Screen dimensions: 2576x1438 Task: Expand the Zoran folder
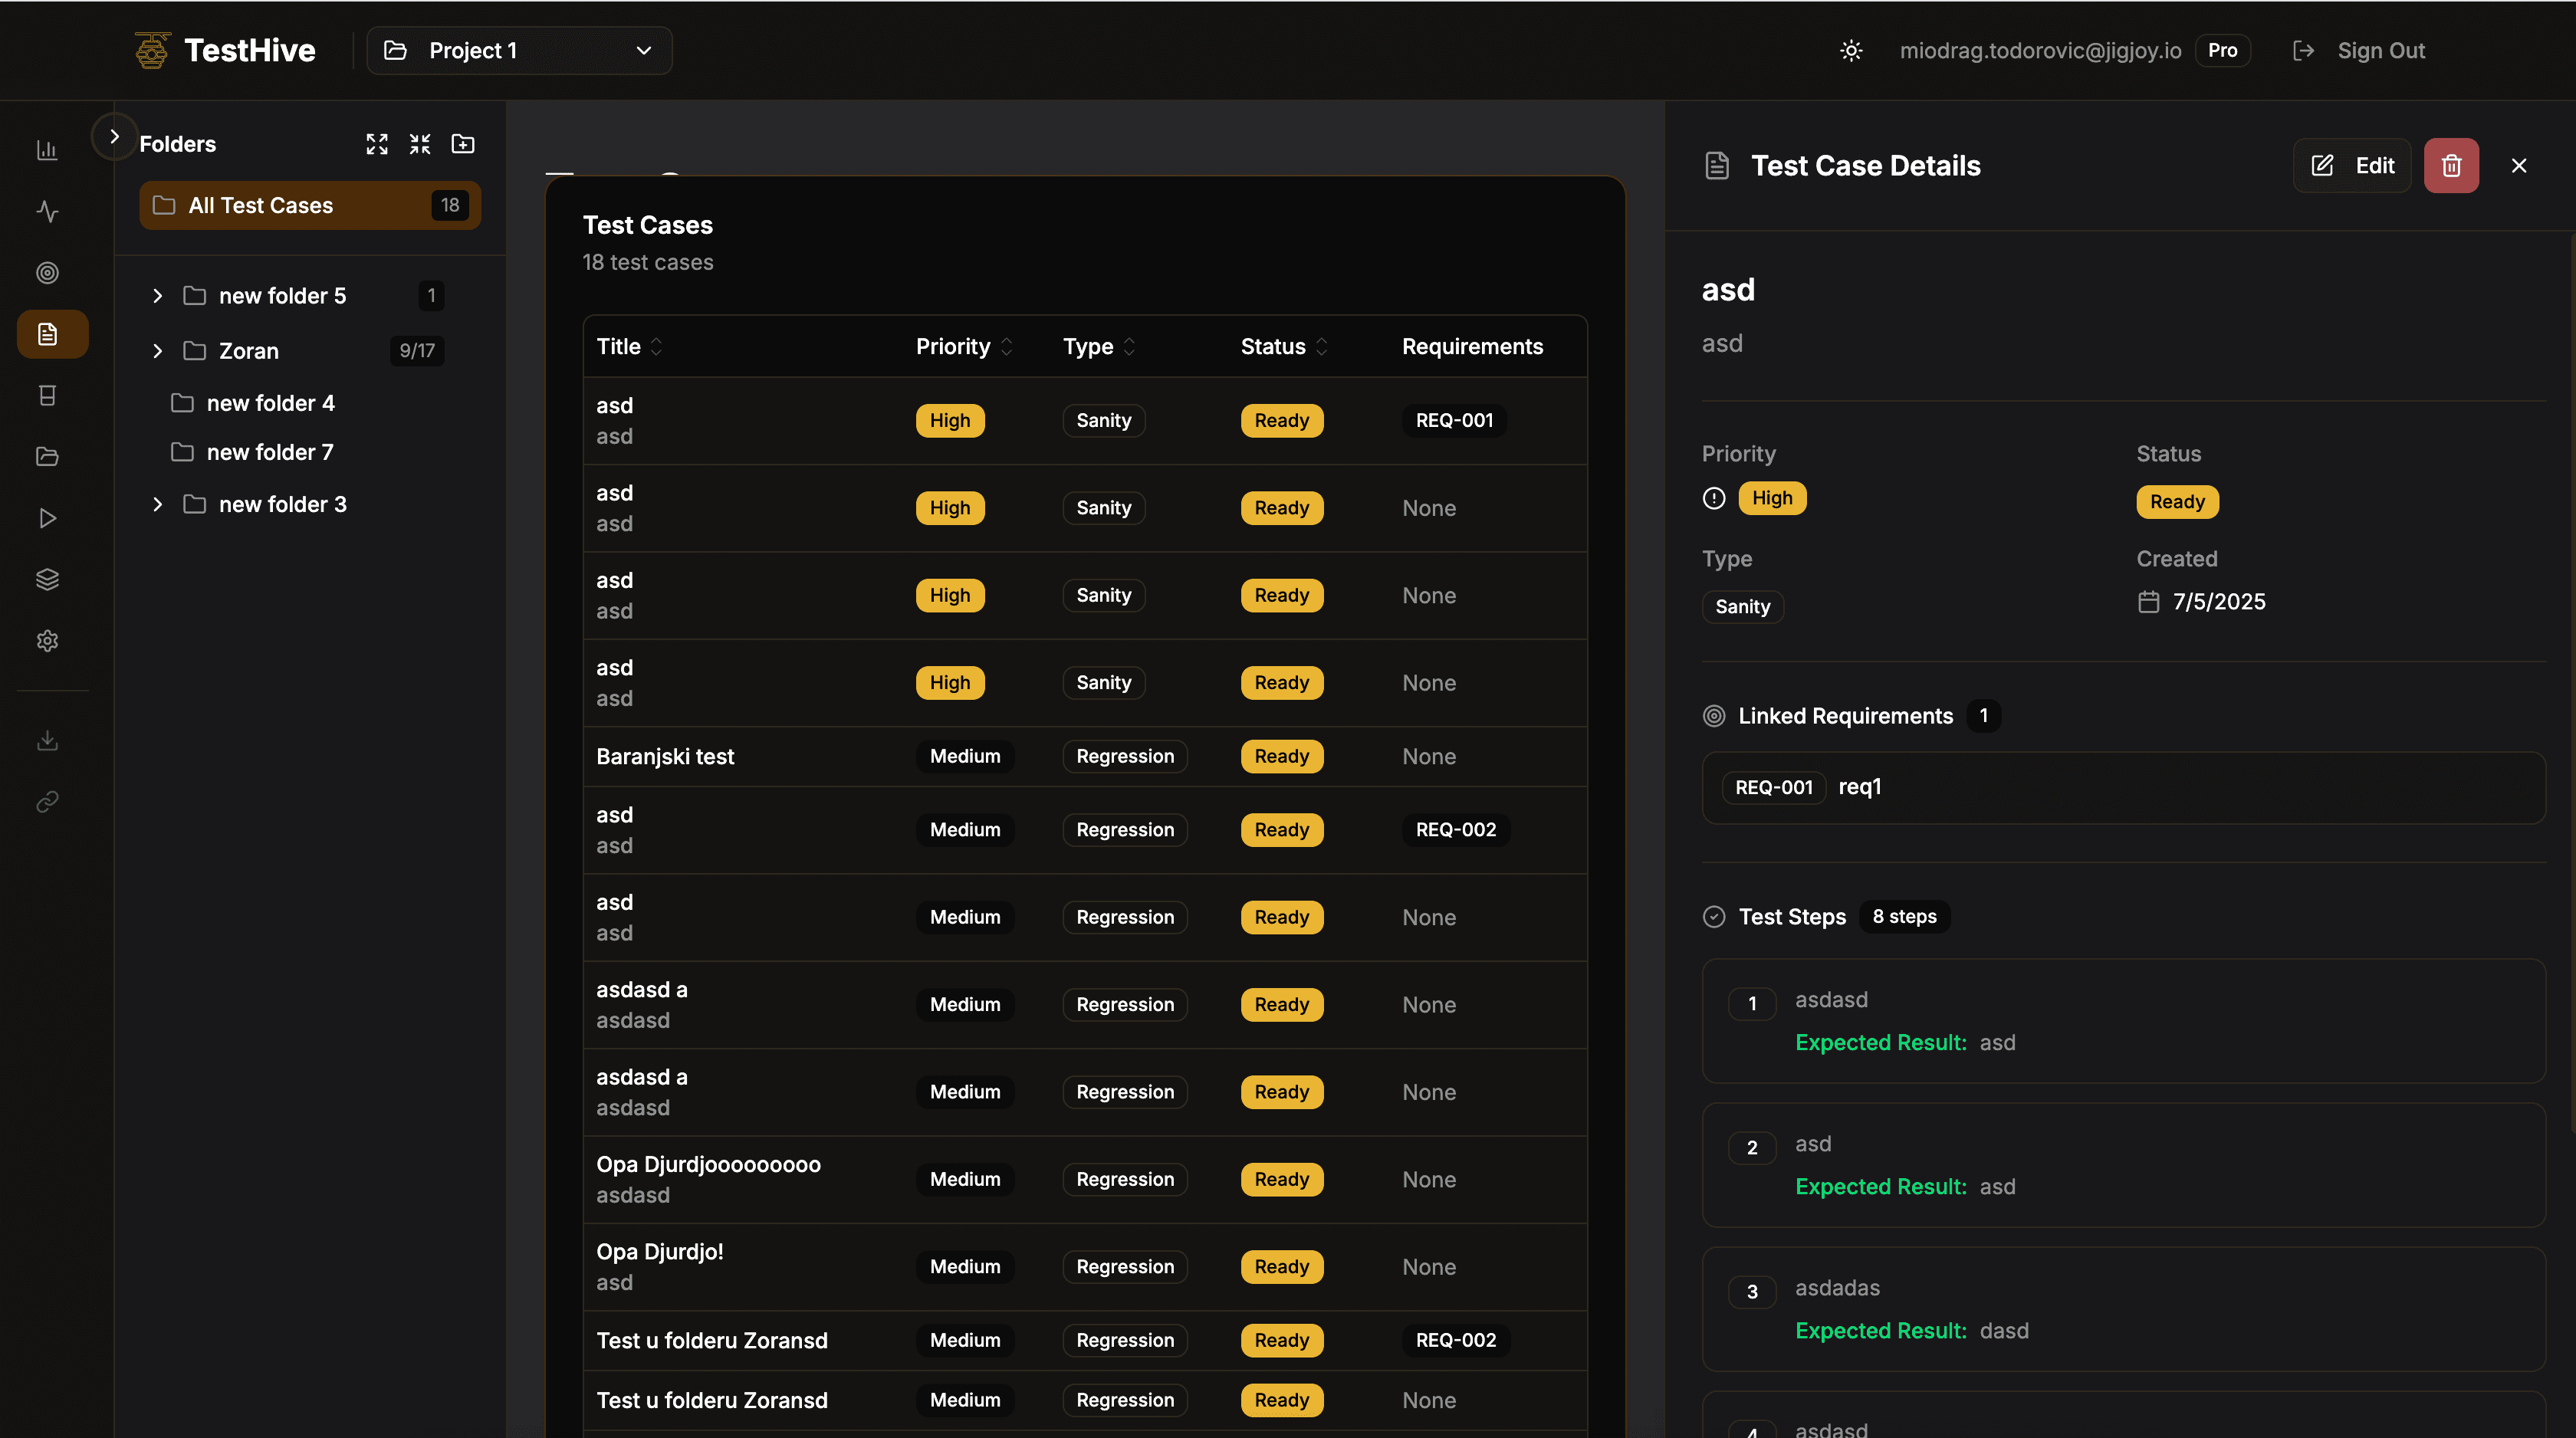[x=157, y=351]
